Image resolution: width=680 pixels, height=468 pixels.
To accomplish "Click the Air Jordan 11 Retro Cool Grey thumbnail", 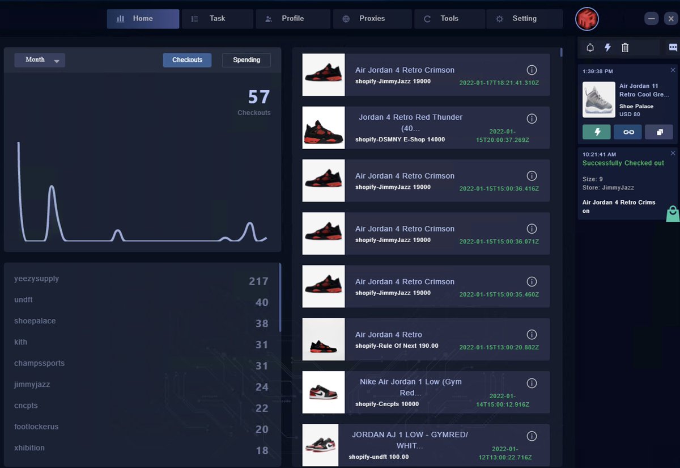I will (x=599, y=99).
